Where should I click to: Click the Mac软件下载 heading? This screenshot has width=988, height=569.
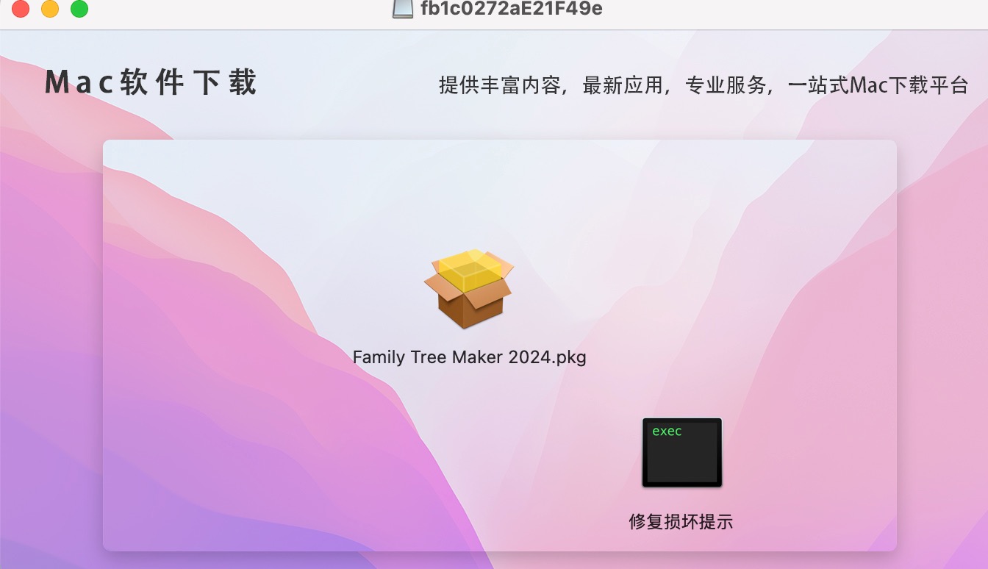click(151, 82)
